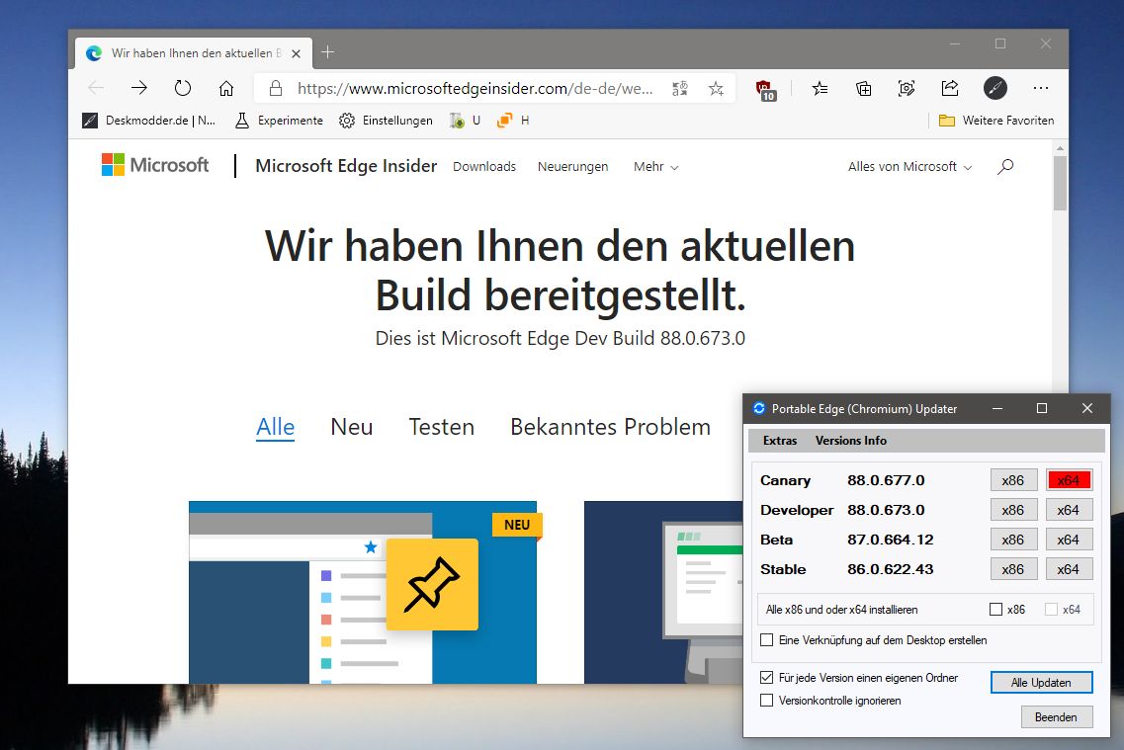Select the Bekanntes Problem filter tab
Image resolution: width=1124 pixels, height=750 pixels.
(x=611, y=427)
